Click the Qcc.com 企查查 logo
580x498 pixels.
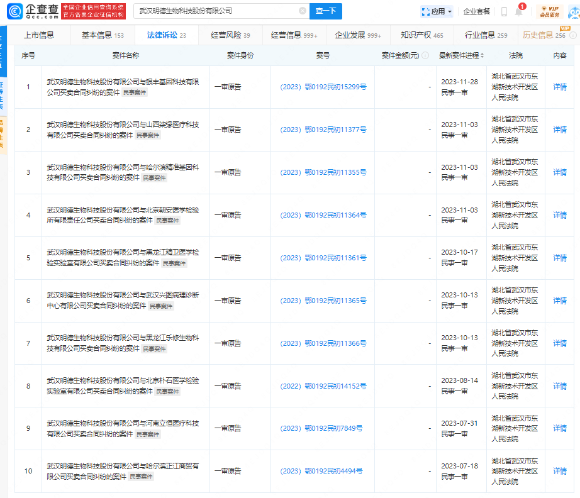pos(39,11)
